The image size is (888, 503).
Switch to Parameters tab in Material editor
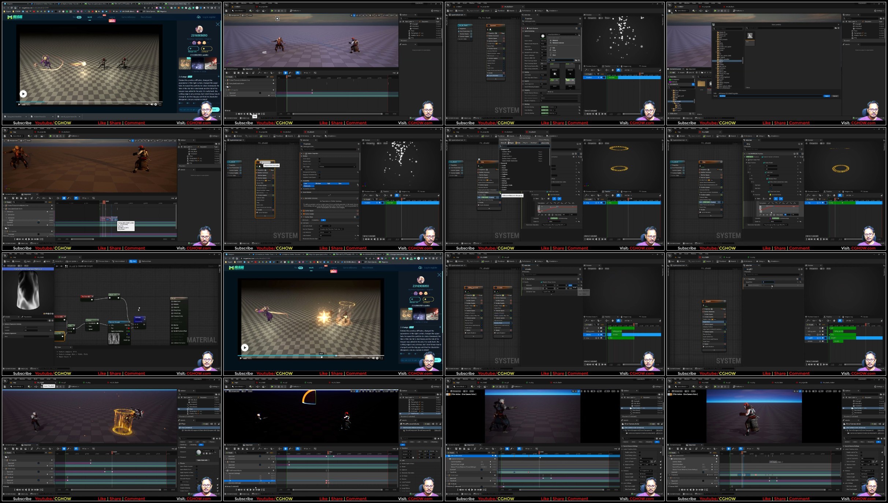click(27, 317)
